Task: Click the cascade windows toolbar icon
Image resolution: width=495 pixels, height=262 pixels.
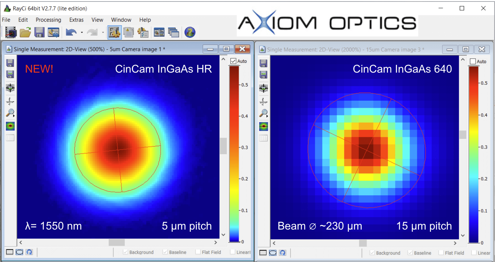Action: coord(174,32)
